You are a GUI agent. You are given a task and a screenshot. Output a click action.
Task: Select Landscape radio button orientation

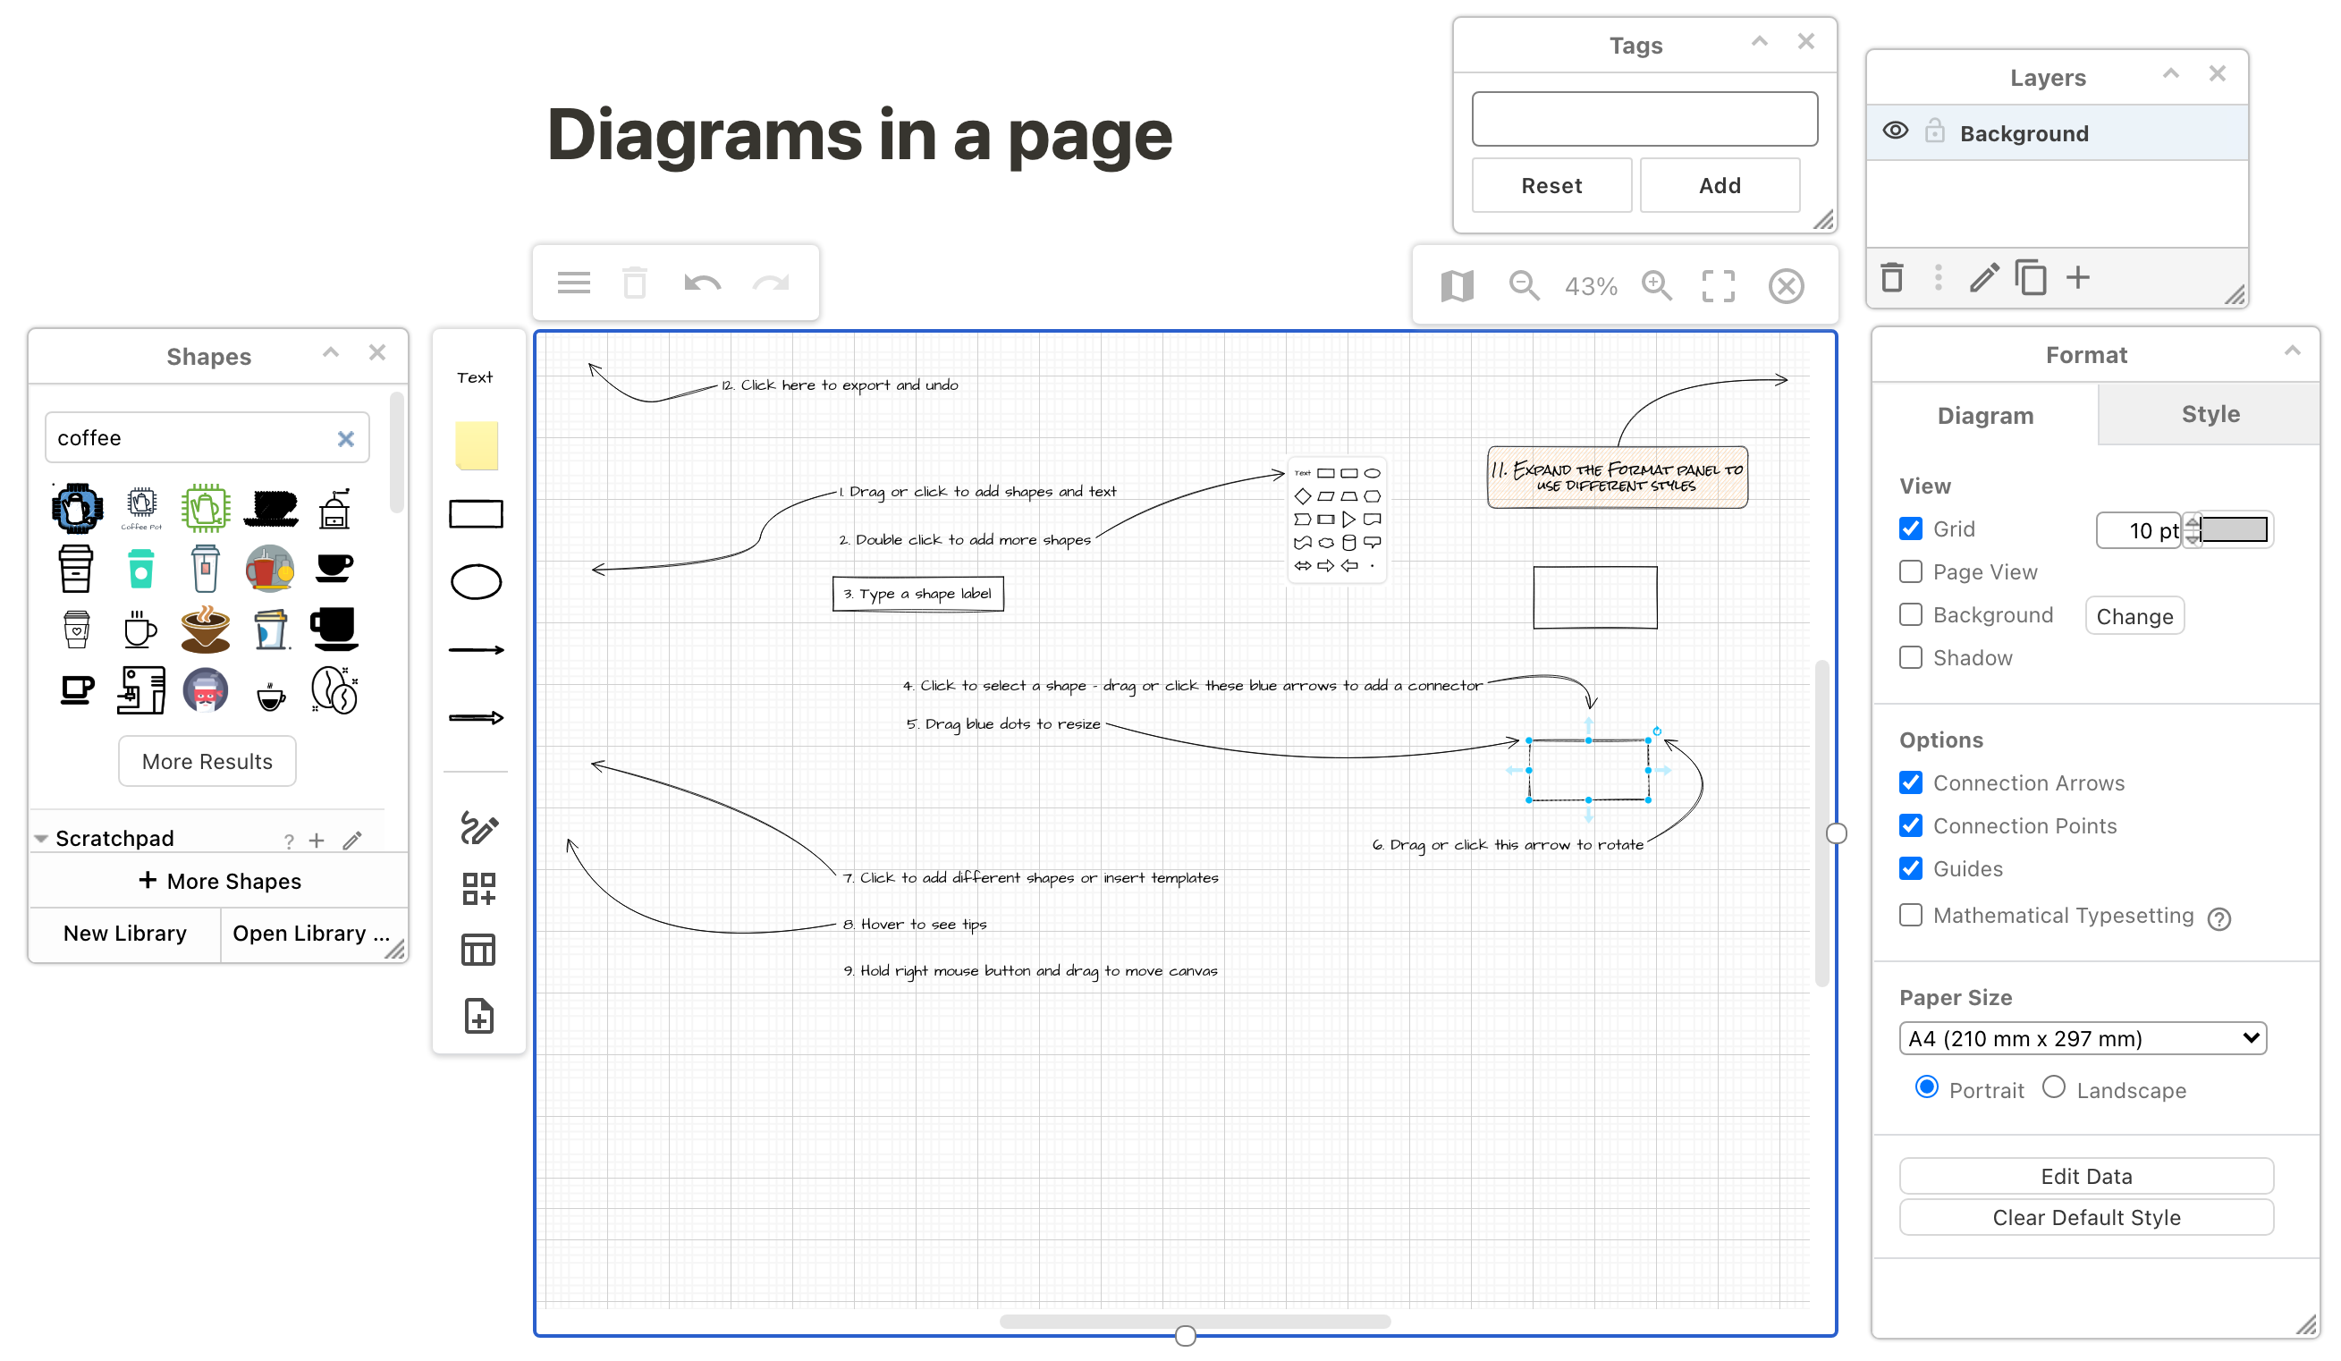[x=2058, y=1087]
